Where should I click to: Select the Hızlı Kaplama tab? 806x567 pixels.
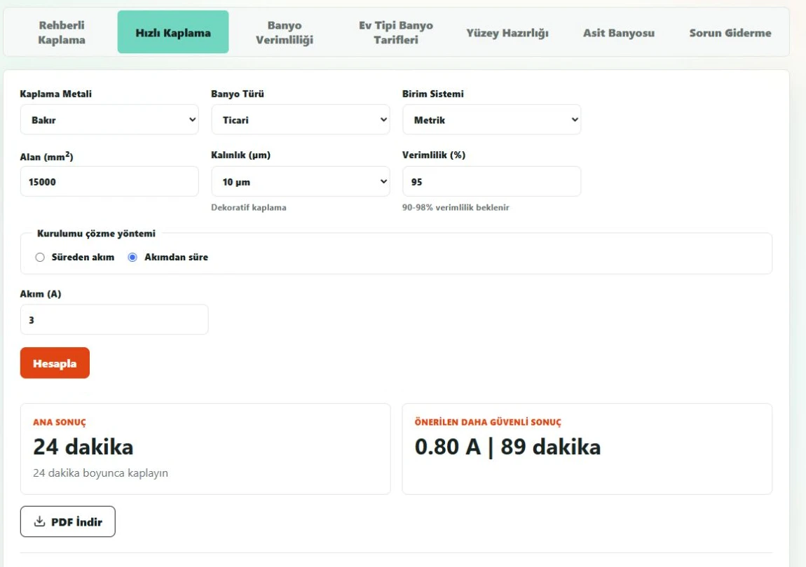173,32
